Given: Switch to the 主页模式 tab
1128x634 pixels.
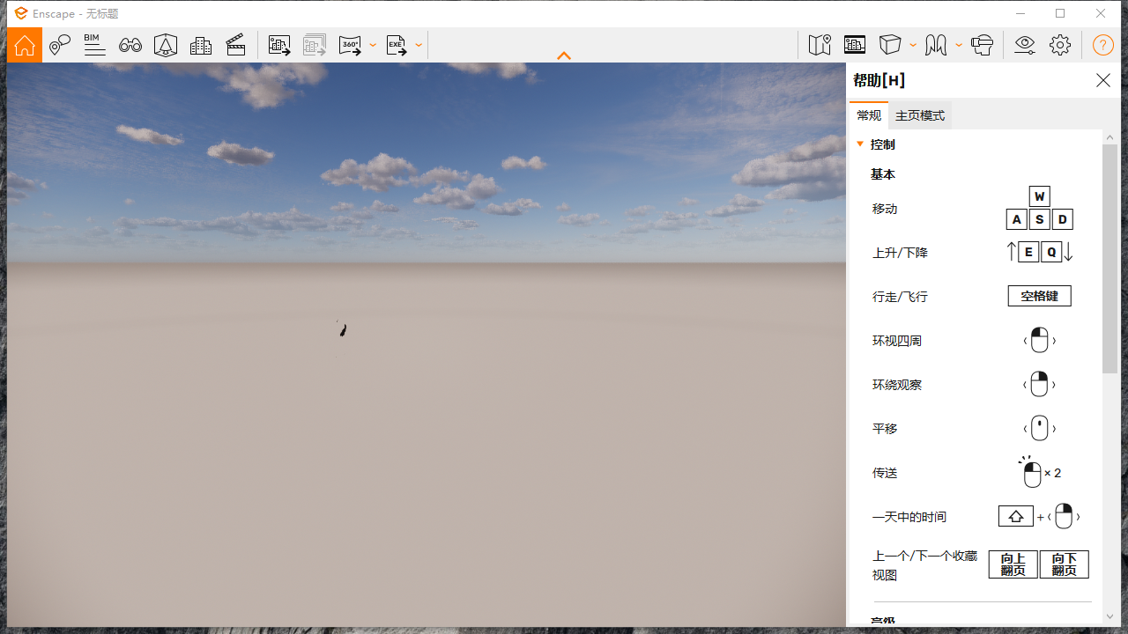Looking at the screenshot, I should (919, 114).
